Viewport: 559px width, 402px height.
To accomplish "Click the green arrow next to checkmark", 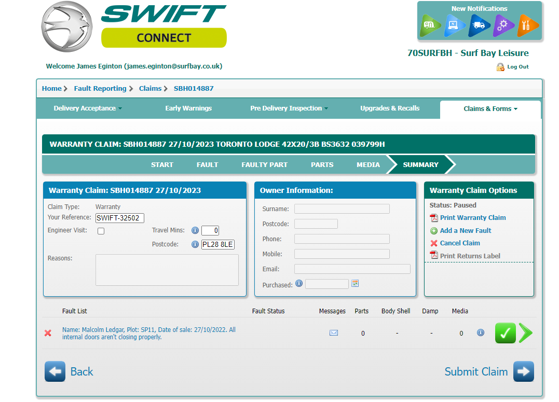I will click(525, 333).
